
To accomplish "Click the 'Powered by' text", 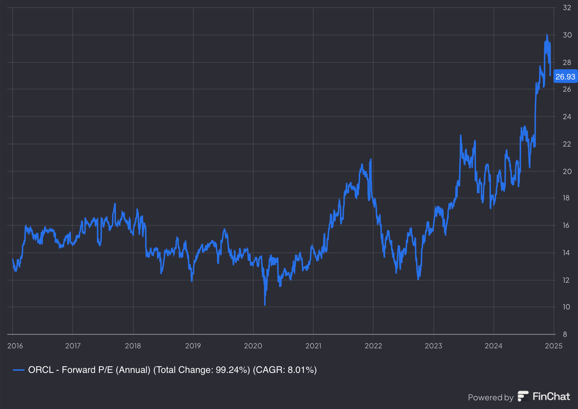I will pos(491,397).
